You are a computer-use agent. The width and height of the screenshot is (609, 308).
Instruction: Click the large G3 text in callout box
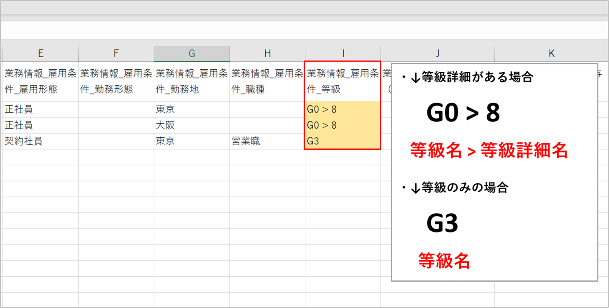pyautogui.click(x=442, y=224)
